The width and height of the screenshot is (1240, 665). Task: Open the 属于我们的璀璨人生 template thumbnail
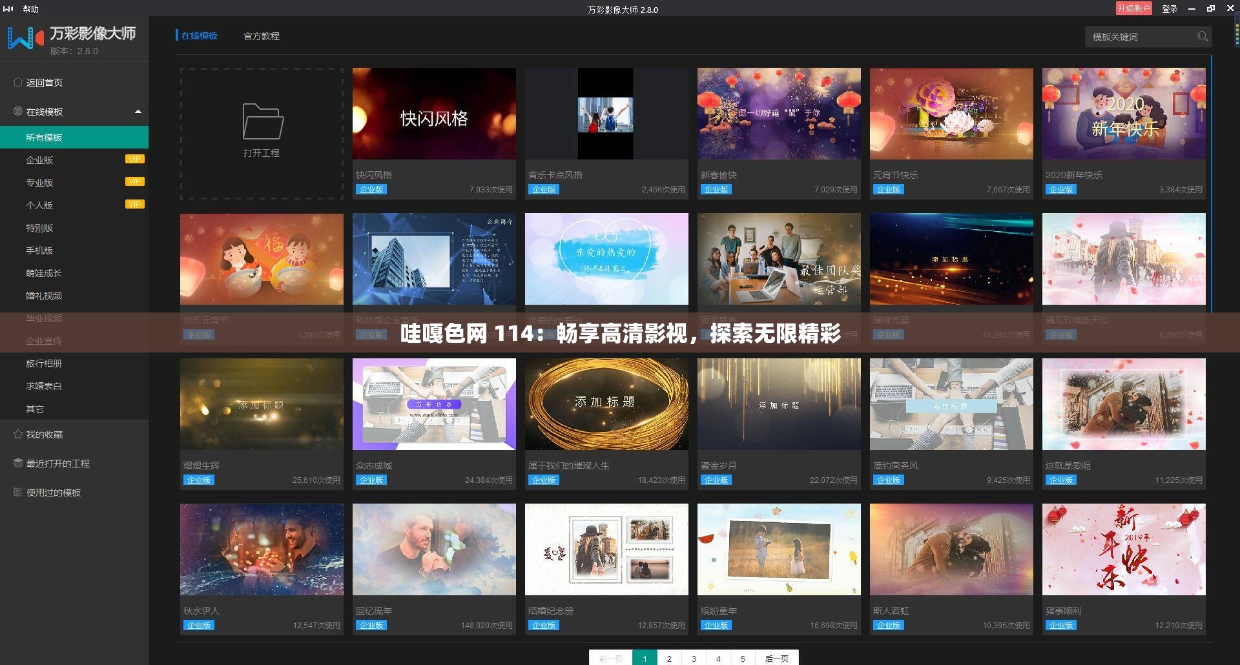[x=606, y=404]
